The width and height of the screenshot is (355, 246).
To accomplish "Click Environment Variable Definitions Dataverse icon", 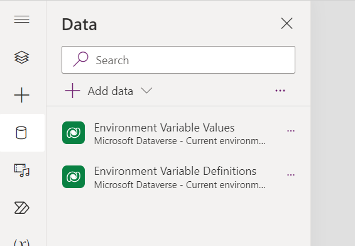I will pyautogui.click(x=74, y=177).
